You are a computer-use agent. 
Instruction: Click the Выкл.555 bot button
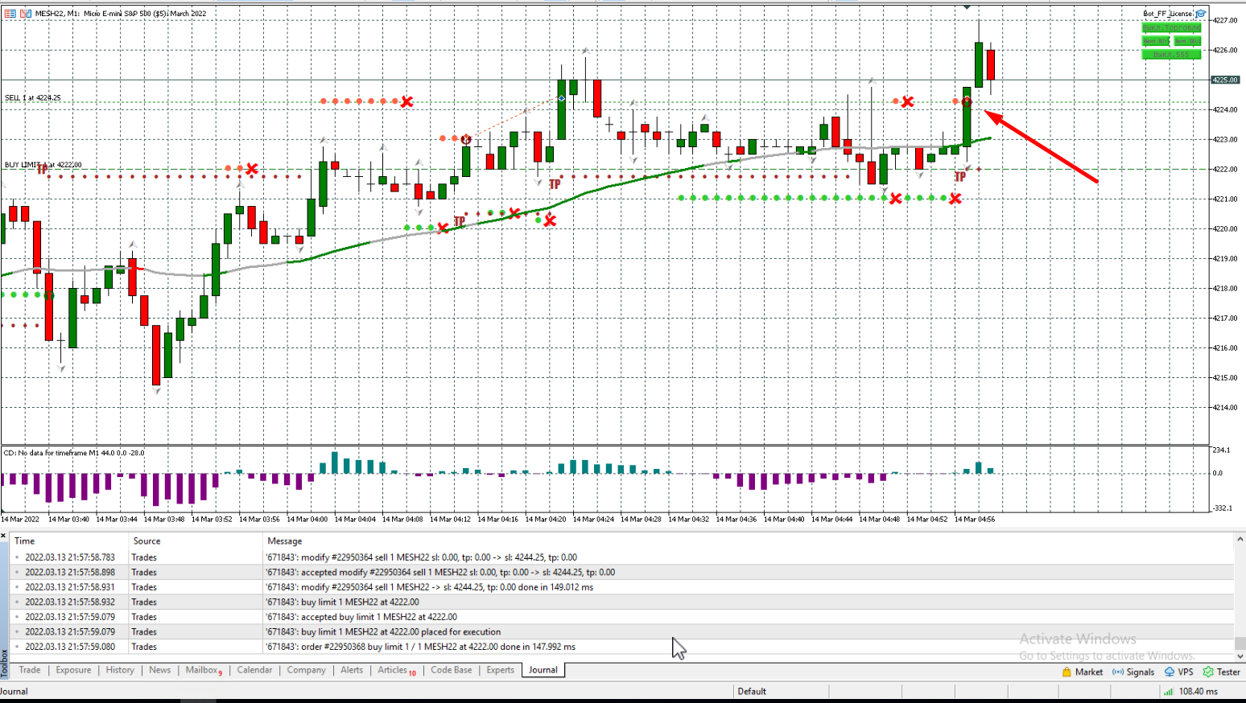pos(1171,55)
